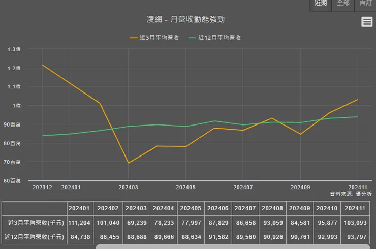
Task: Click the 資料來源: 優分析 credit text
Action: tap(351, 194)
